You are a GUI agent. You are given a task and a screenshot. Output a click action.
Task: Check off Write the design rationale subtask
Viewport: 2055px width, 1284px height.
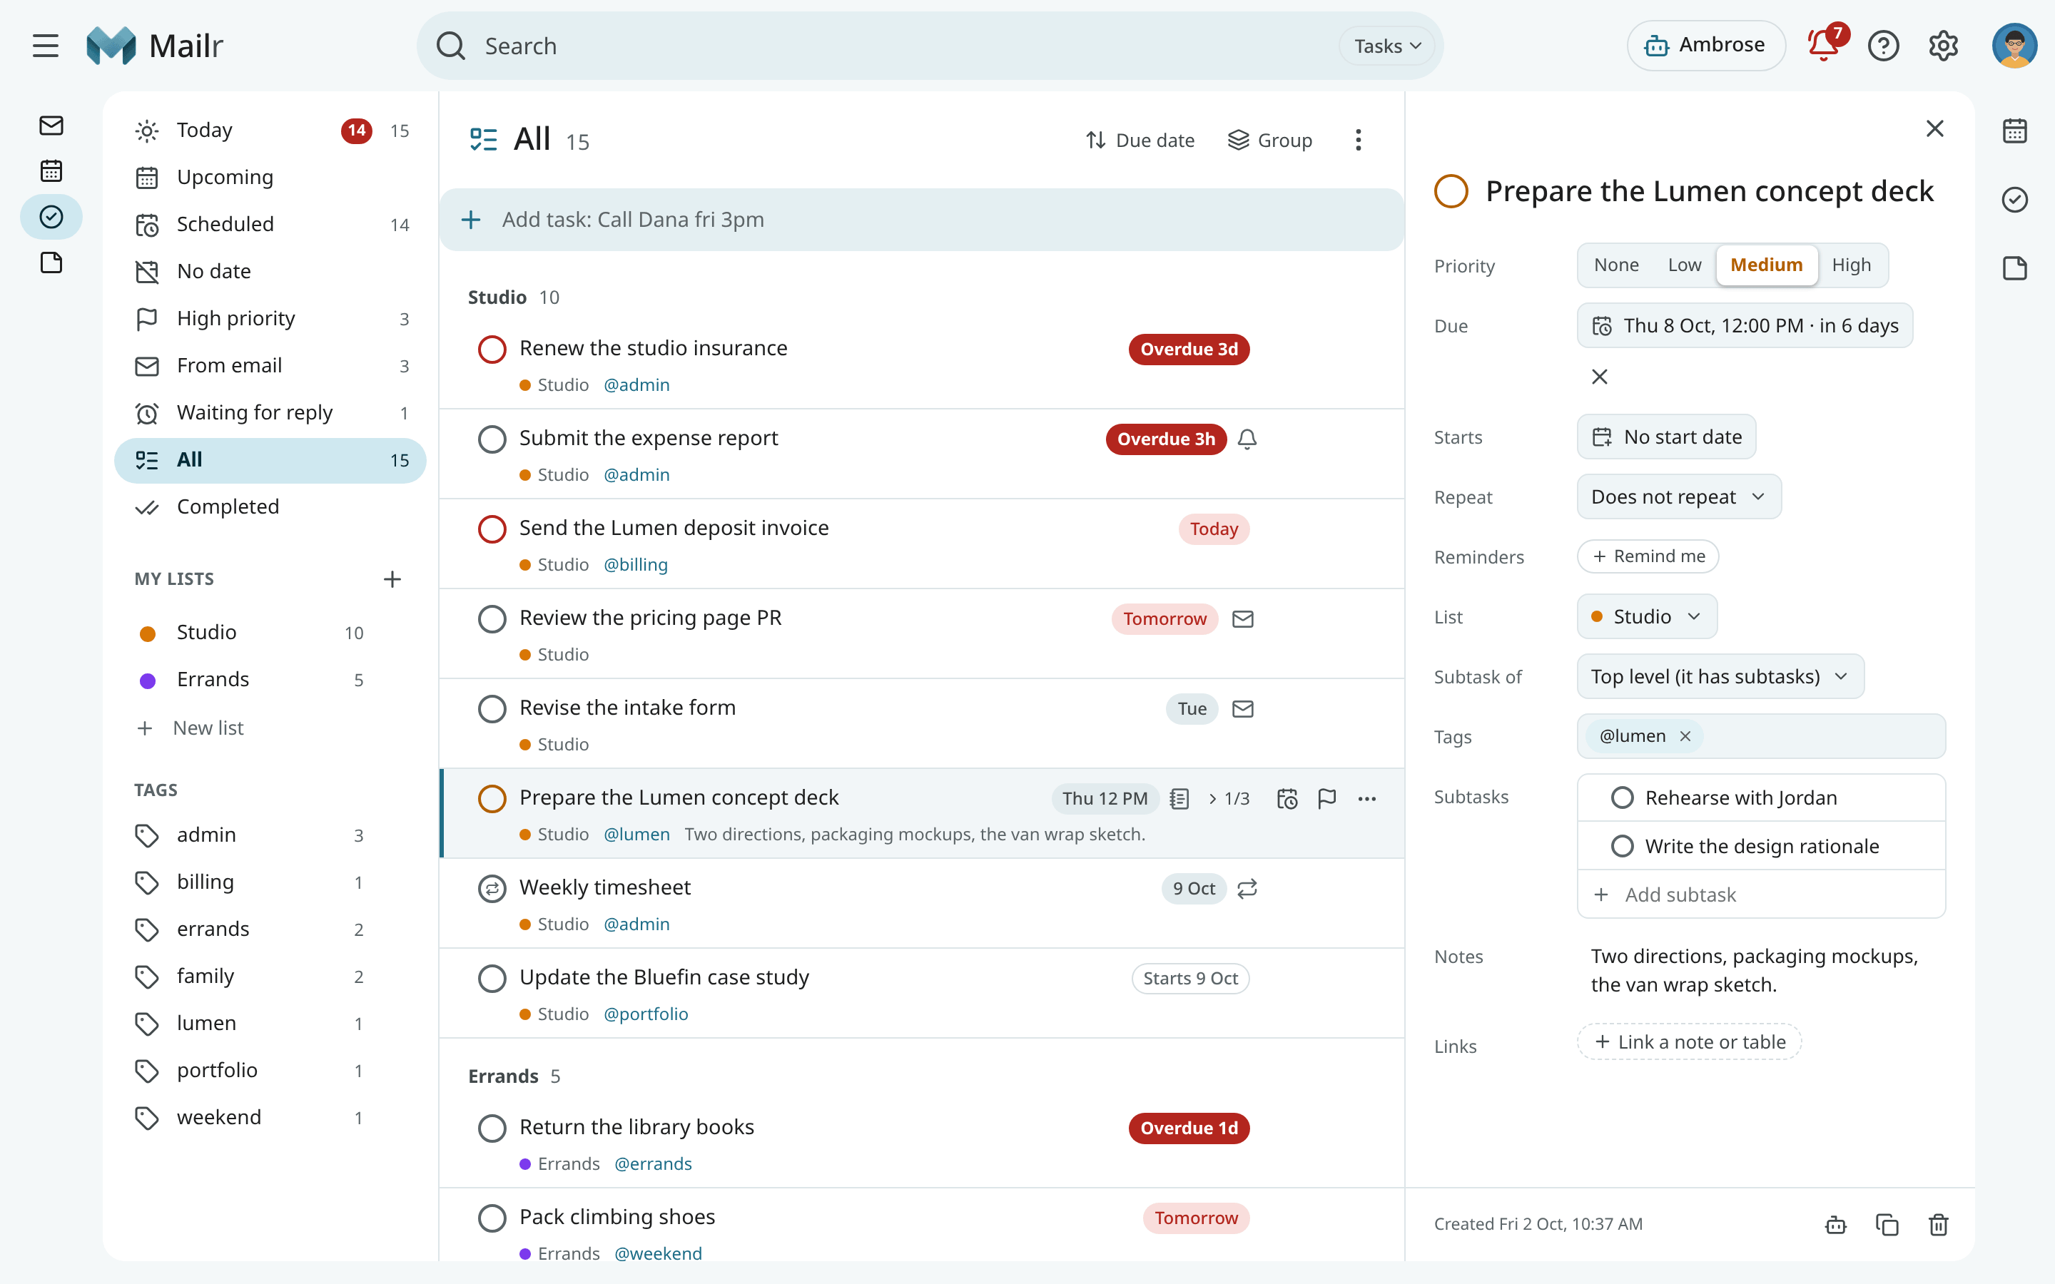pyautogui.click(x=1622, y=846)
